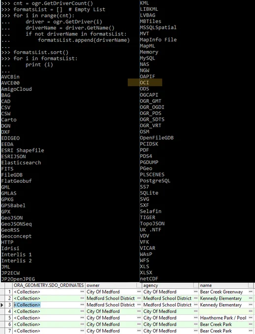255x334 pixels.
Task: Select Kennedy Elementary cell in row 2
Action: [221, 298]
